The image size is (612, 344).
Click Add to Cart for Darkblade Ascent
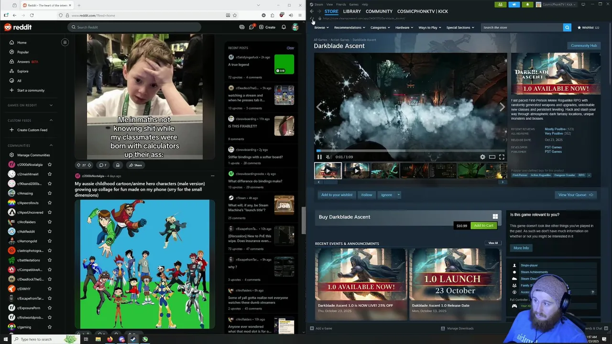(x=483, y=226)
